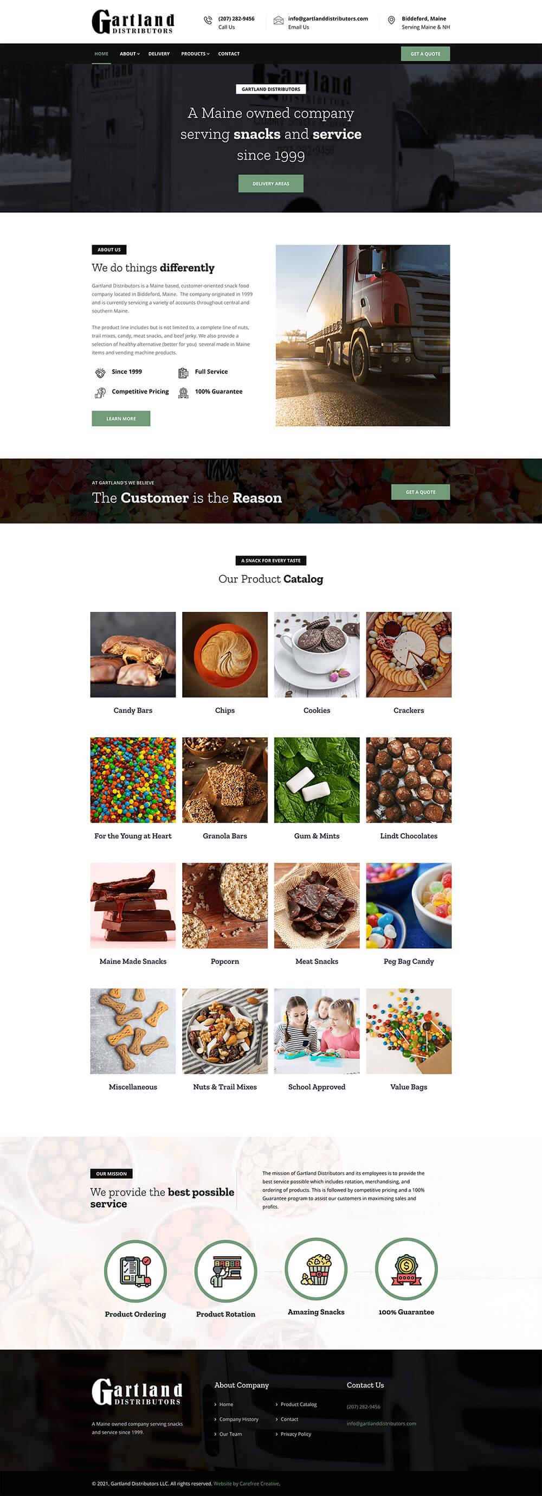Open the Delivery menu item
The width and height of the screenshot is (542, 1496).
(159, 54)
